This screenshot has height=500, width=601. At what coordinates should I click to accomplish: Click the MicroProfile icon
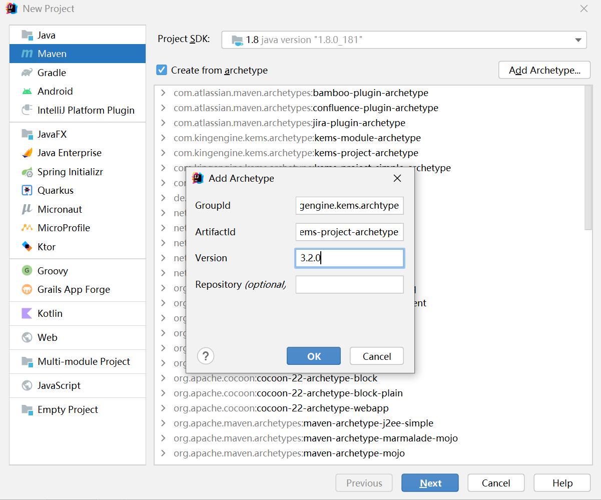[x=27, y=228]
